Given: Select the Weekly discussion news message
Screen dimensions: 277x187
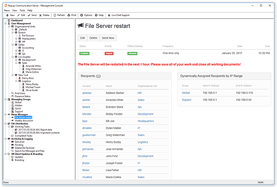Looking at the screenshot, I should point(24,121).
